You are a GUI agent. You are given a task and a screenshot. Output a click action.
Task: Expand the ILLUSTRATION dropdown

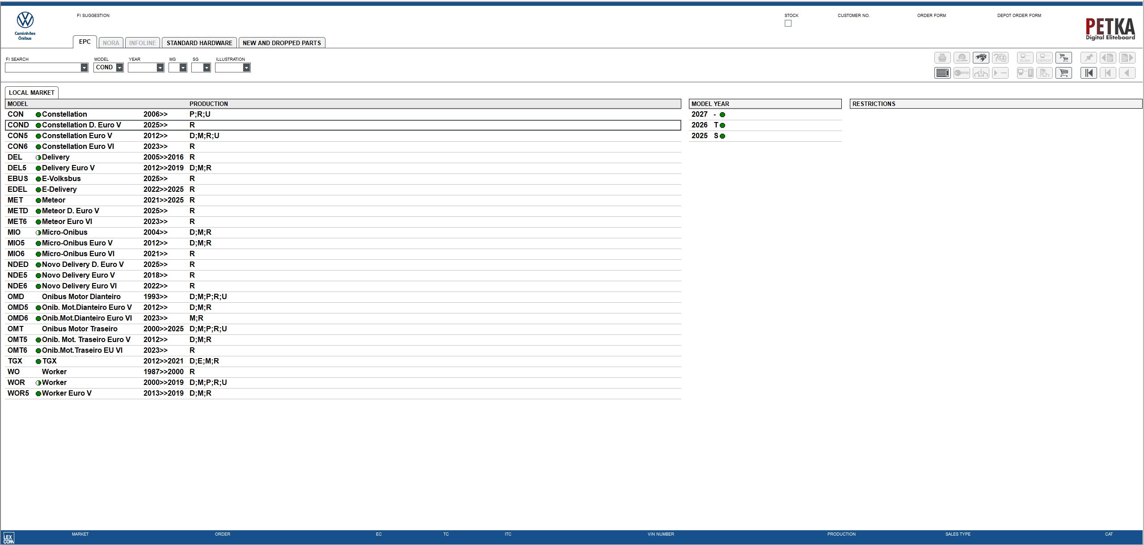coord(246,68)
